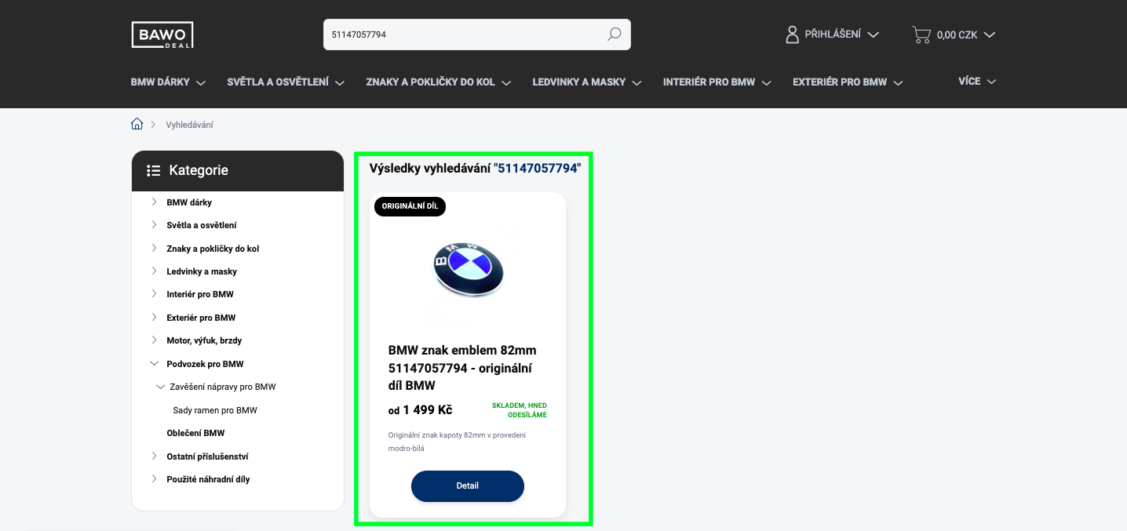Click the price od 1 499 Kč

click(420, 410)
